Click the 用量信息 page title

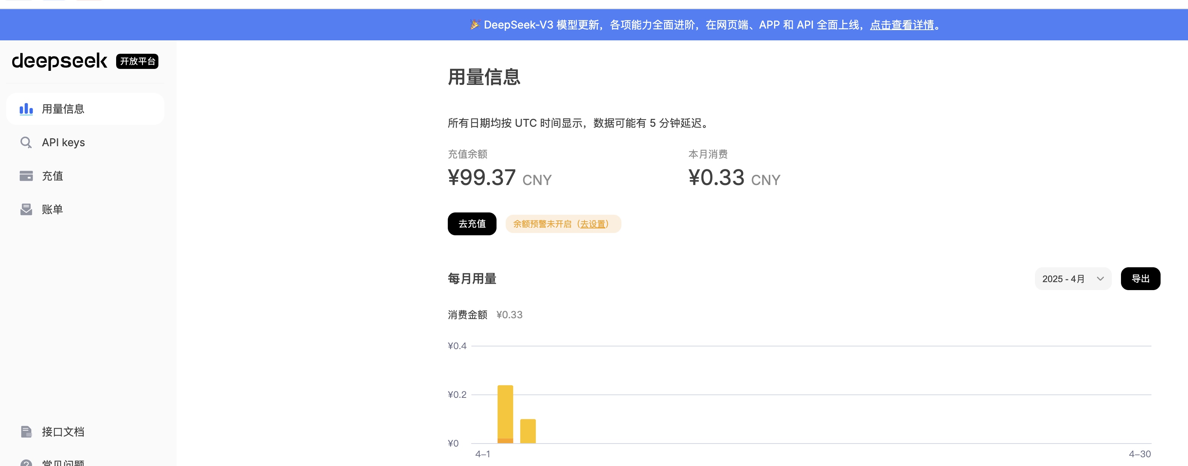(x=484, y=77)
